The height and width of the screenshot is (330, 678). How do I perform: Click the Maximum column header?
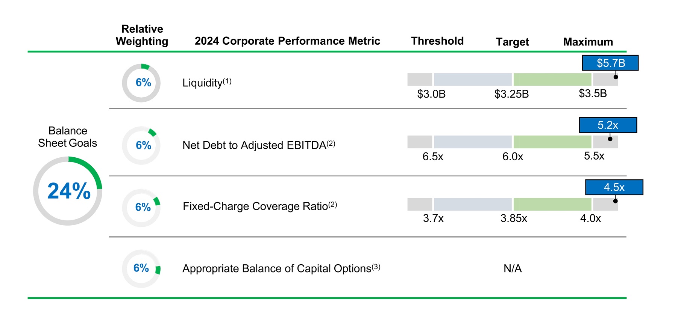(x=588, y=42)
